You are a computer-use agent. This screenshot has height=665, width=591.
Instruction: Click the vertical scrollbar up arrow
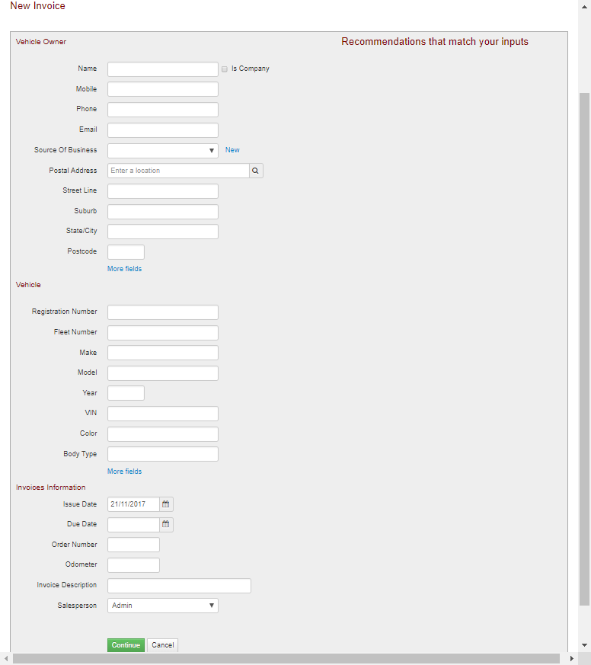point(585,7)
